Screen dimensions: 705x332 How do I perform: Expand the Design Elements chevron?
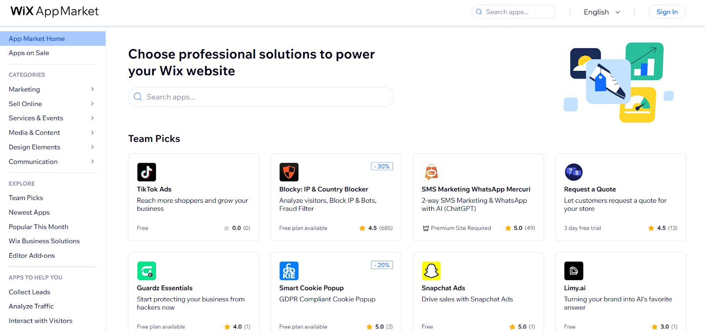(x=93, y=147)
